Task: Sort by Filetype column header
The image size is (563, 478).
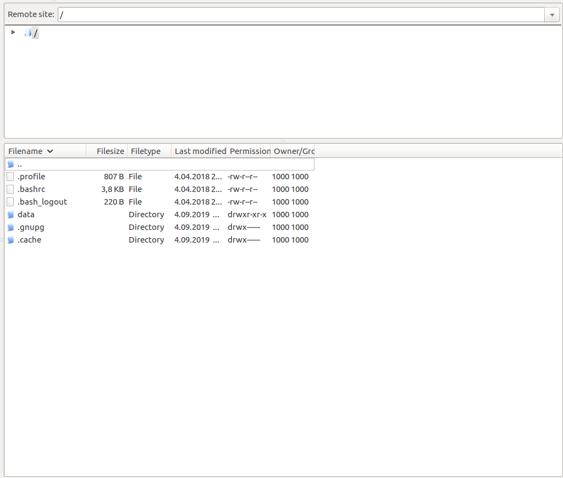Action: (150, 151)
